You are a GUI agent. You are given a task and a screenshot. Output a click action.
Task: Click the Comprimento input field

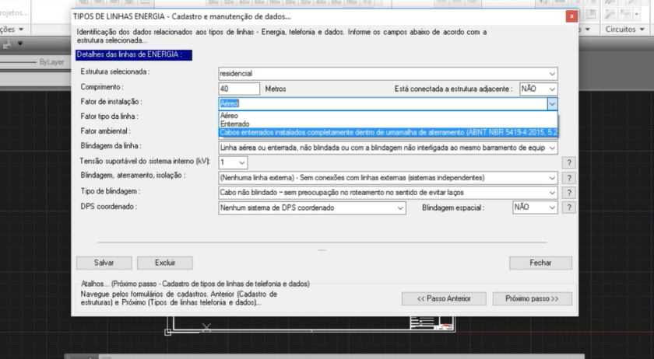coord(238,89)
